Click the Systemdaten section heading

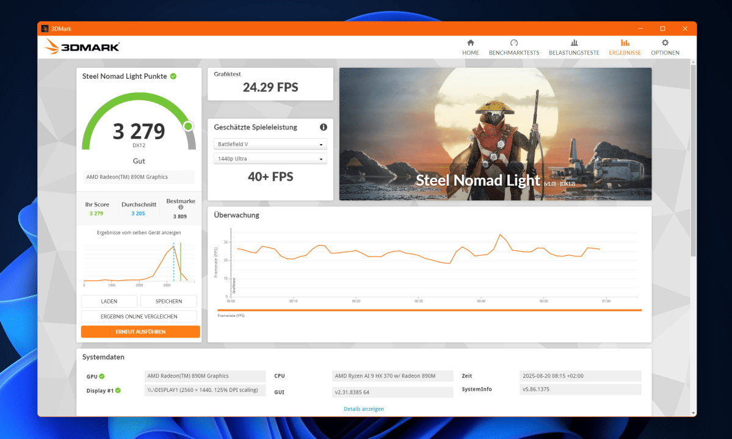coord(103,357)
